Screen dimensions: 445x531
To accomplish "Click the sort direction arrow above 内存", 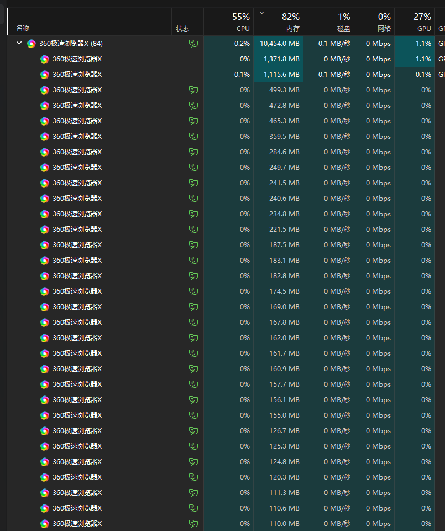I will coord(261,13).
